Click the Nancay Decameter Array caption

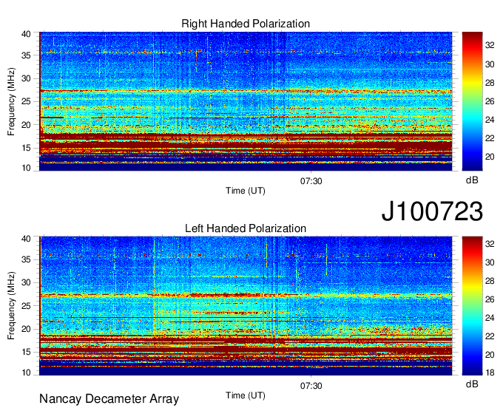[109, 399]
